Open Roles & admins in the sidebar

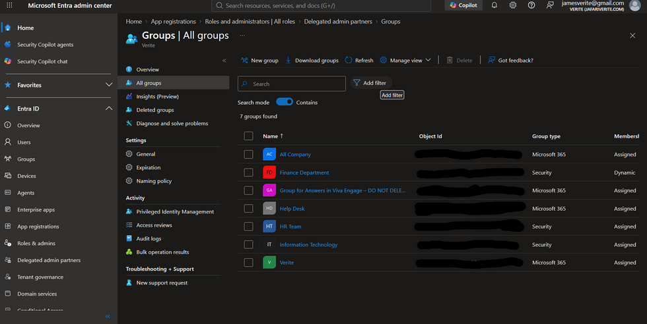click(x=36, y=243)
